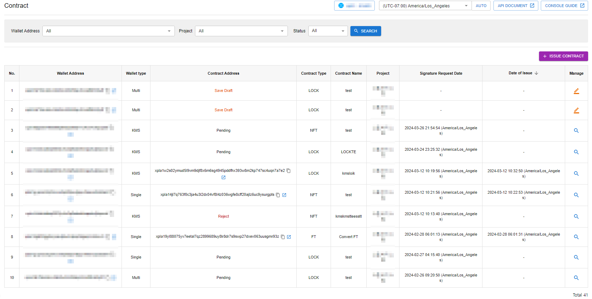
Task: Copy the kmsloik contract address
Action: 289,171
